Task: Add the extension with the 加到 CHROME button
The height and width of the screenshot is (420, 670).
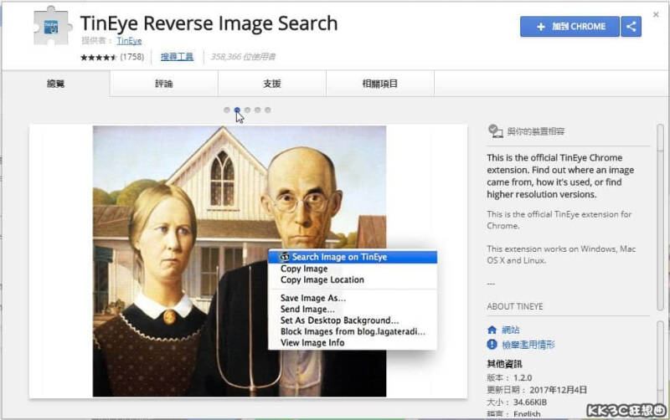Action: point(569,27)
